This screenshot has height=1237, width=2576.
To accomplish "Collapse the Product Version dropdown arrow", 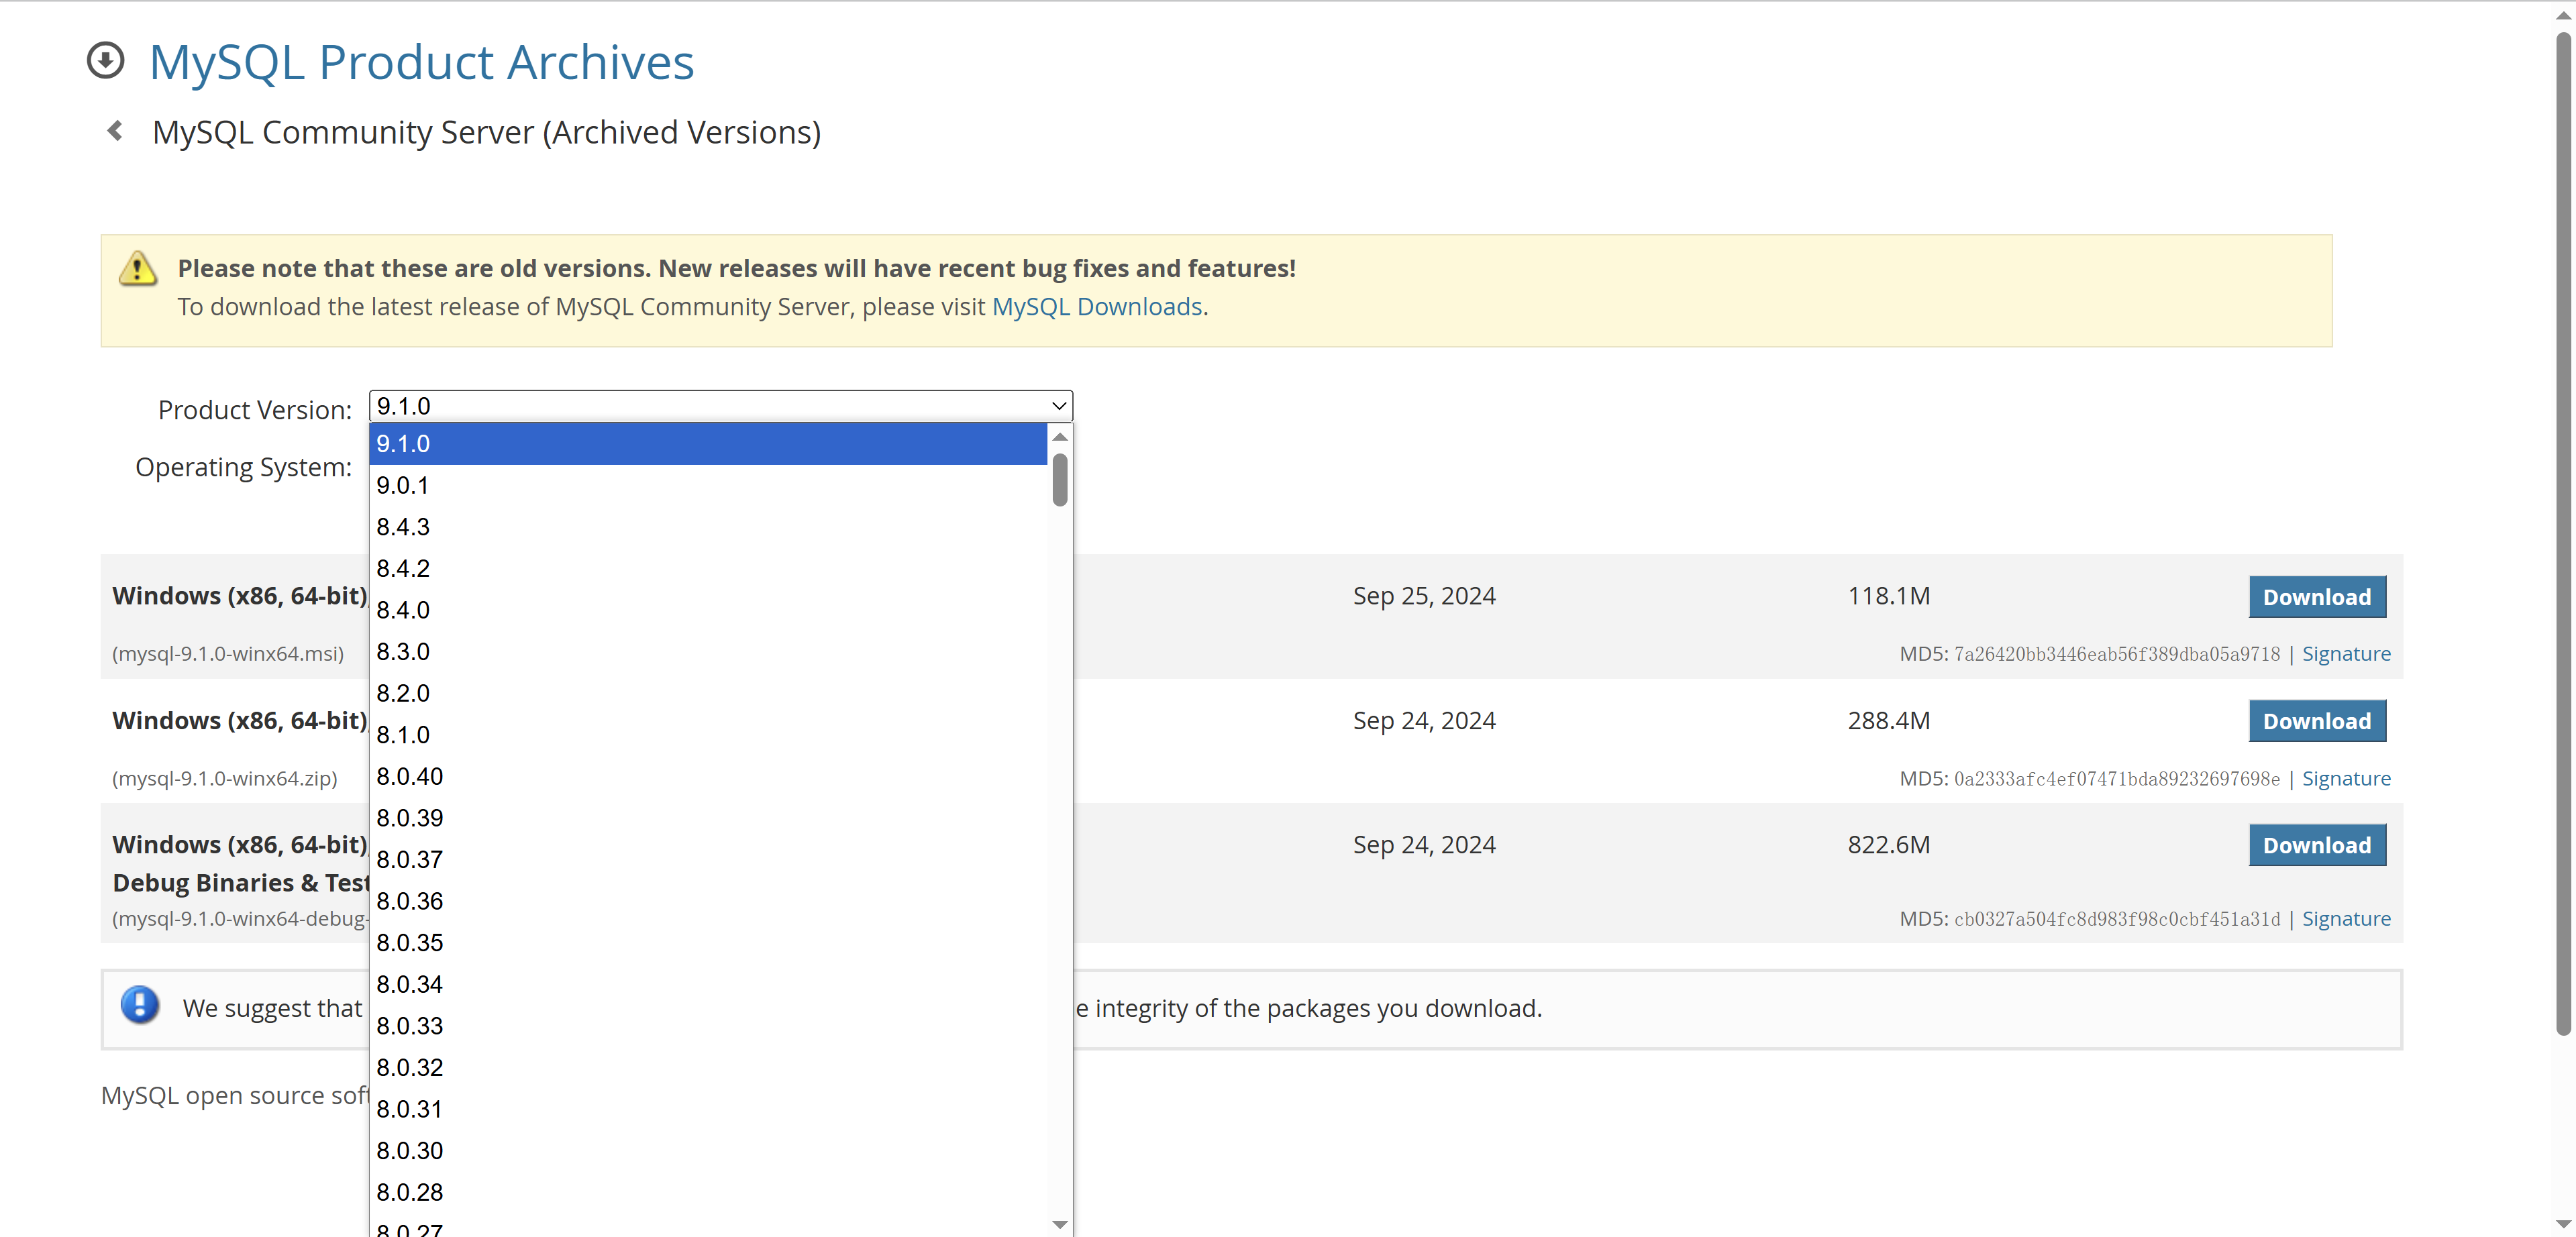I will click(1058, 406).
